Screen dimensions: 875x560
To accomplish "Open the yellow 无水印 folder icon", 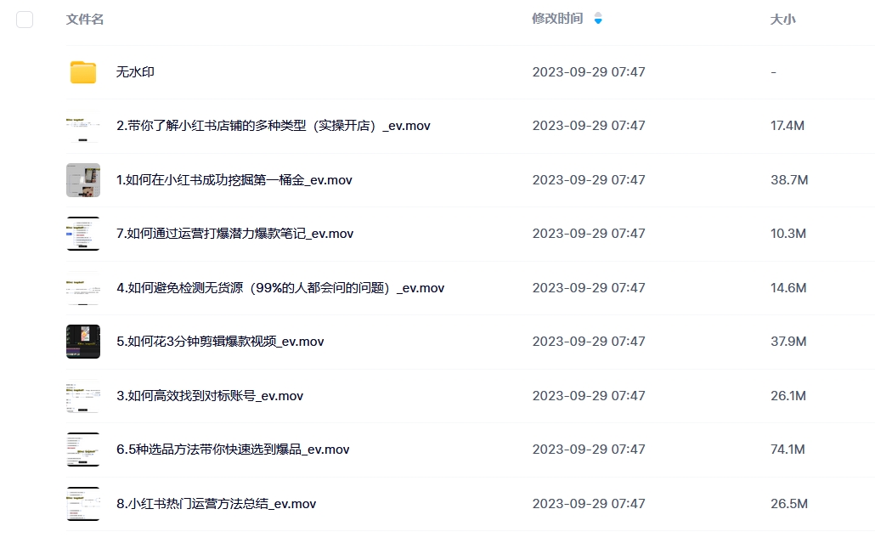I will [83, 72].
